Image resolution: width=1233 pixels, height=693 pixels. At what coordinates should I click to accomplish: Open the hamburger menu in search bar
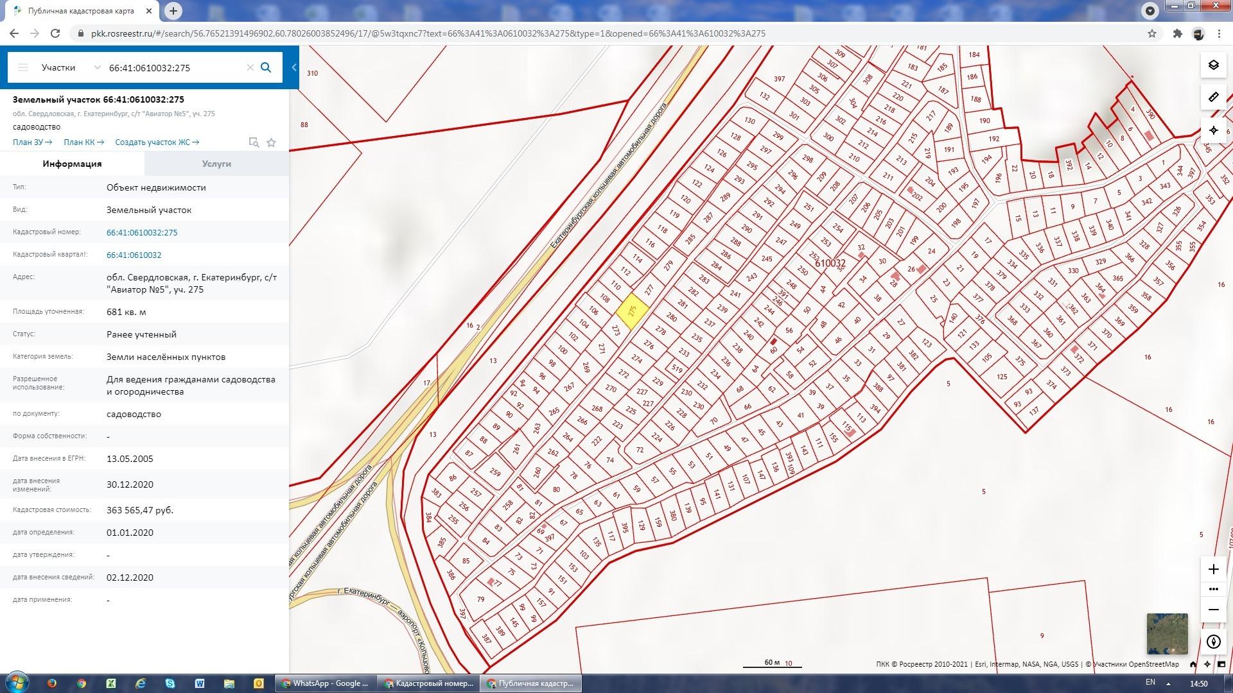click(23, 67)
